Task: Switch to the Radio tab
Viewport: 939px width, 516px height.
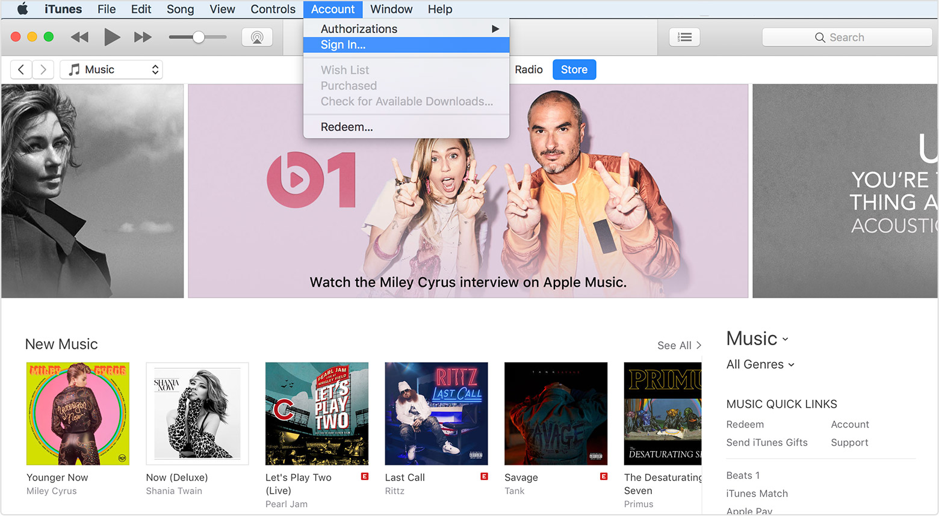Action: point(528,70)
